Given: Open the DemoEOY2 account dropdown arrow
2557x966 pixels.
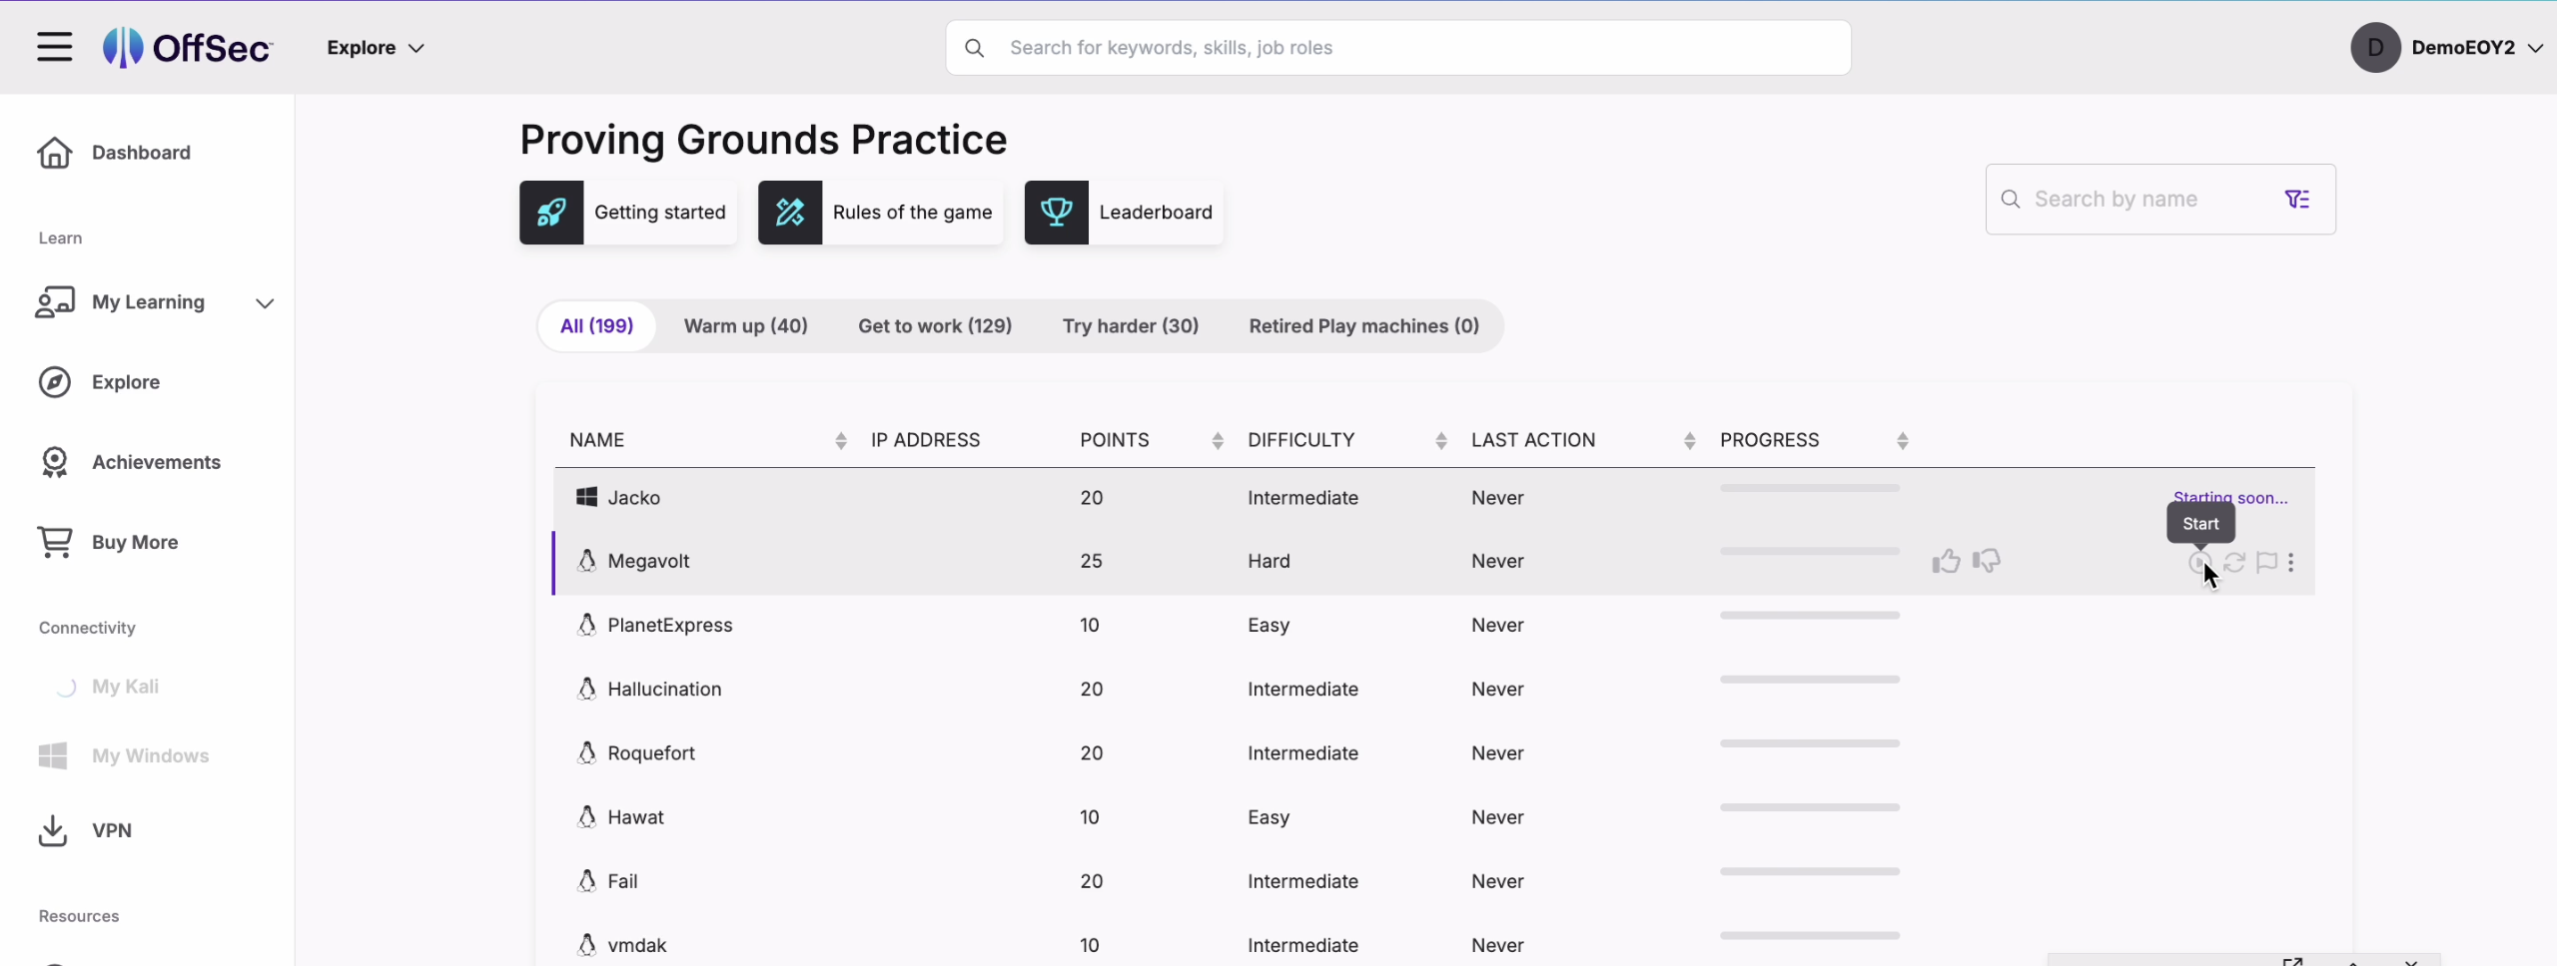Looking at the screenshot, I should pyautogui.click(x=2535, y=48).
